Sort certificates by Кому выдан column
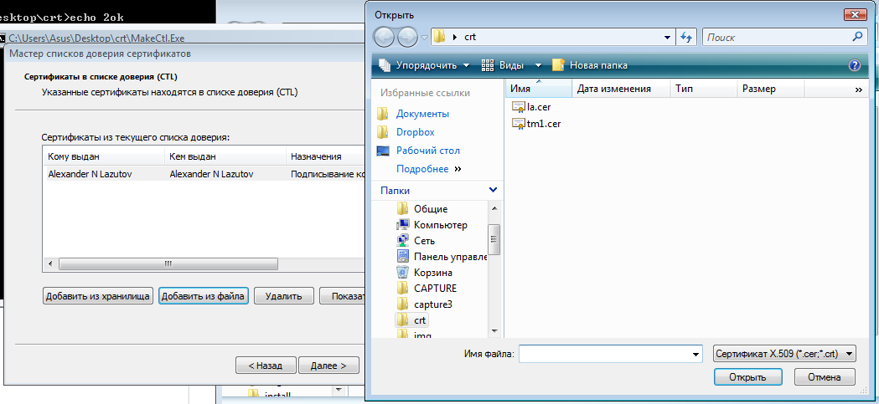 tap(102, 156)
